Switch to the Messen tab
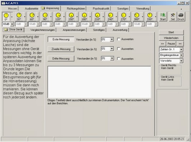 click(13, 9)
